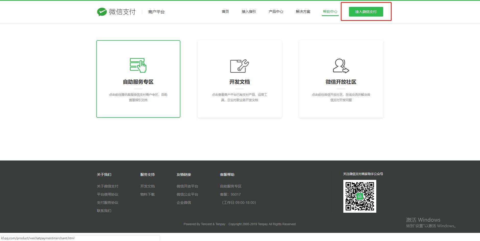Click the highlighted 自助服务专区 card

(138, 79)
